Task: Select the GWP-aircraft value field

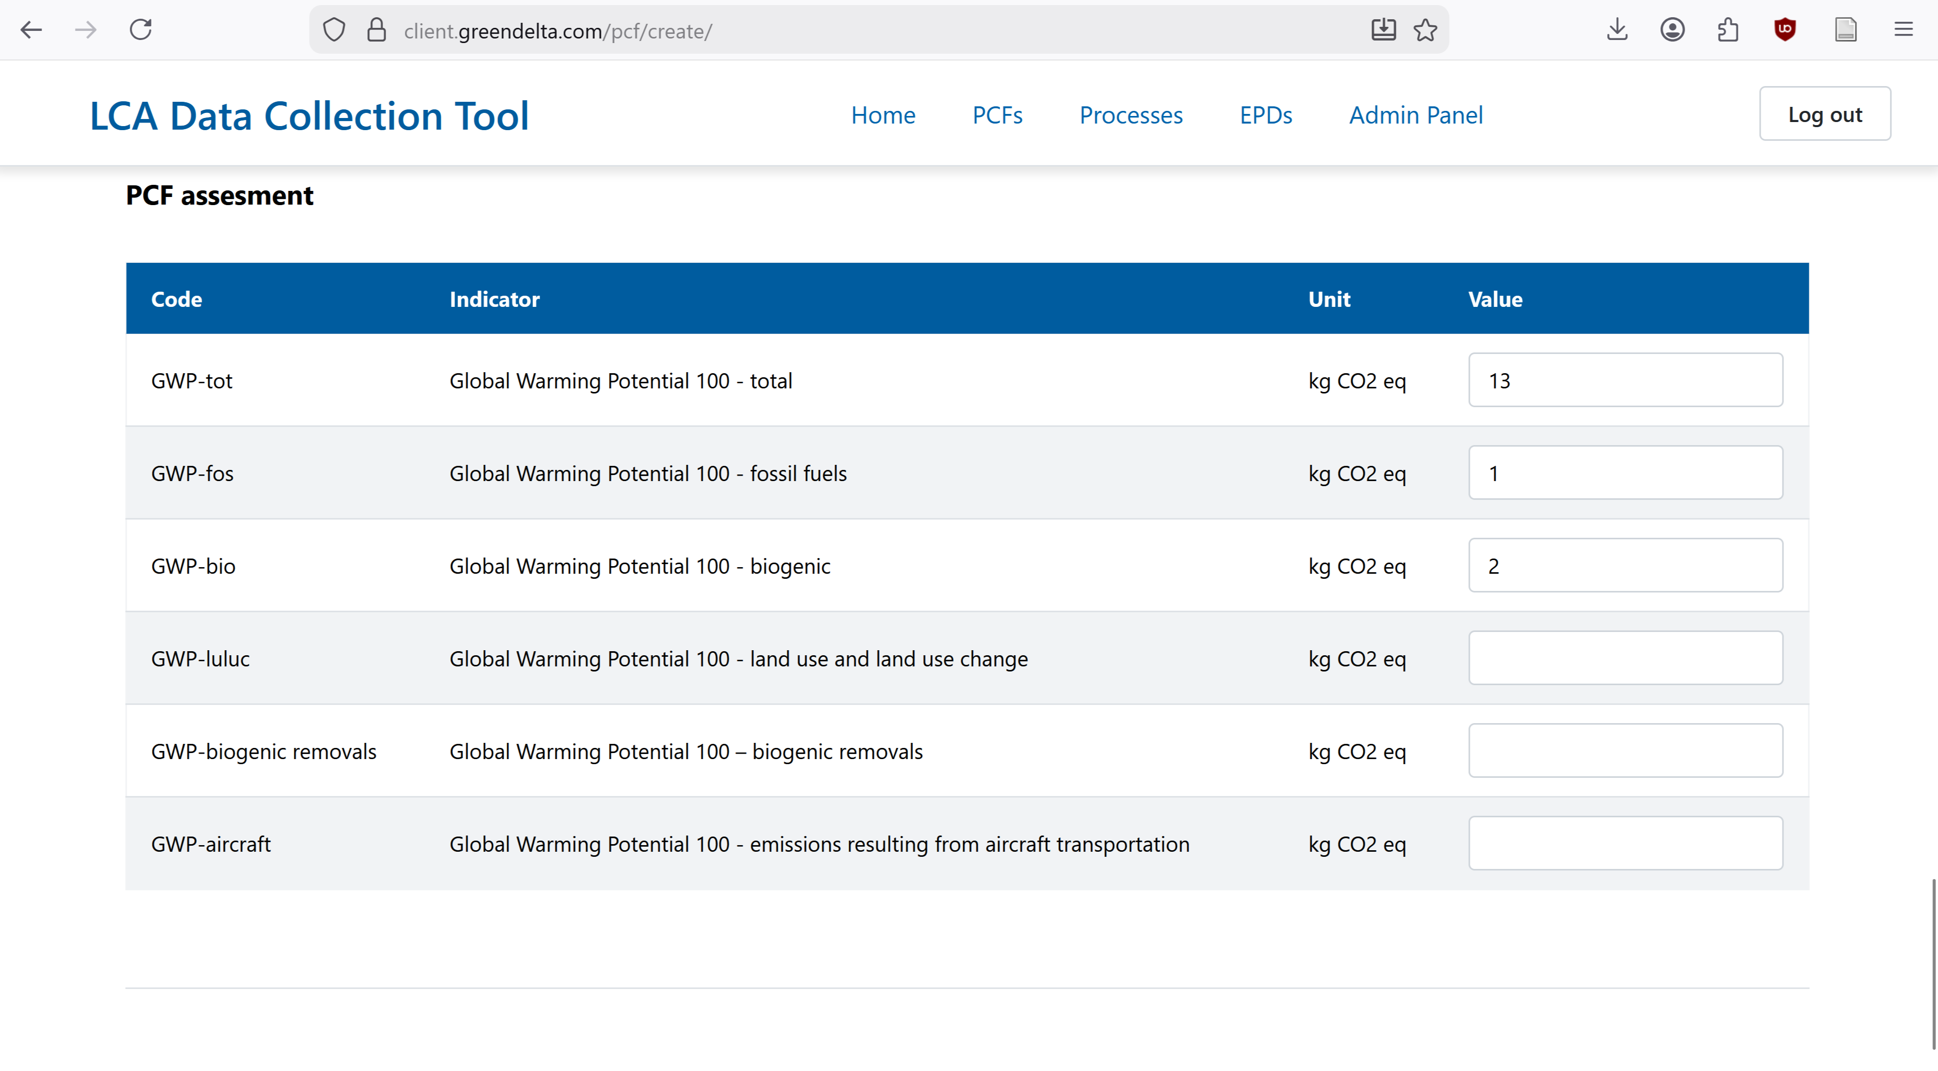Action: coord(1625,843)
